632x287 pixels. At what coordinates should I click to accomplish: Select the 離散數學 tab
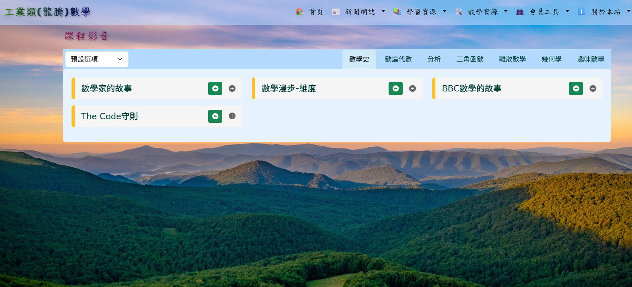point(512,59)
